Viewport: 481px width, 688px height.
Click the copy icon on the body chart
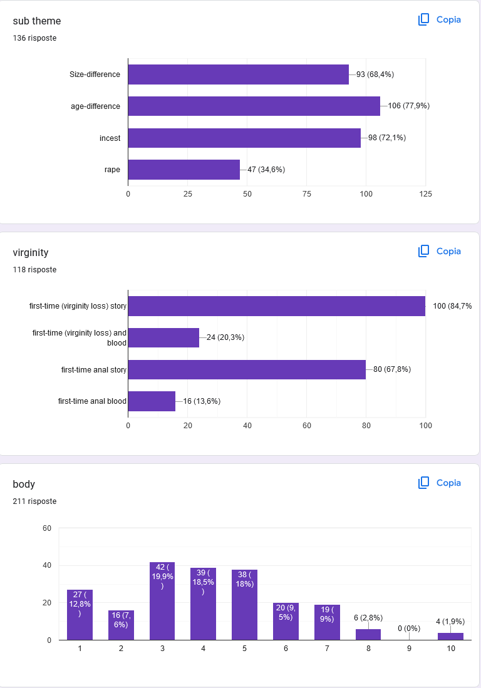pyautogui.click(x=423, y=483)
